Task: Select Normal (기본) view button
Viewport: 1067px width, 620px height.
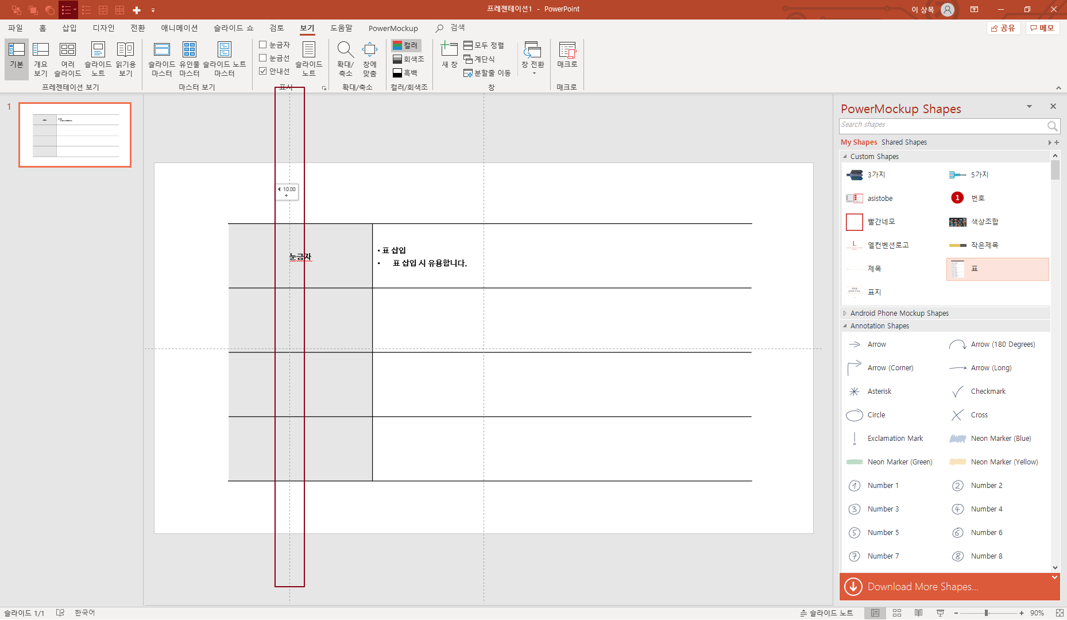Action: (17, 59)
